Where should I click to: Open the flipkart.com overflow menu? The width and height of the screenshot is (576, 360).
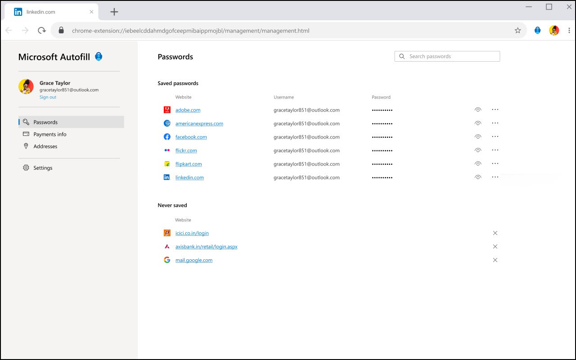tap(495, 163)
